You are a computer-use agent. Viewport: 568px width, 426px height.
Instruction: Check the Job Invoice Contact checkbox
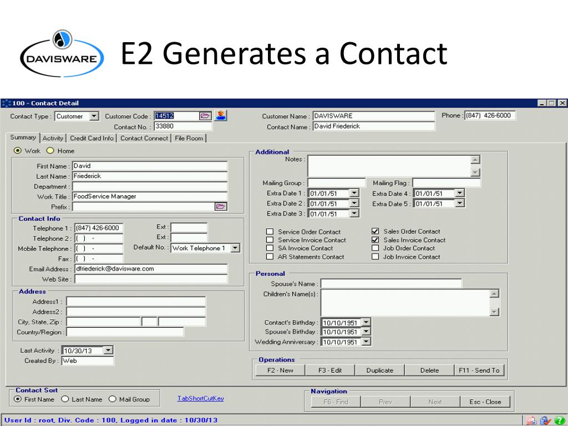click(x=376, y=257)
